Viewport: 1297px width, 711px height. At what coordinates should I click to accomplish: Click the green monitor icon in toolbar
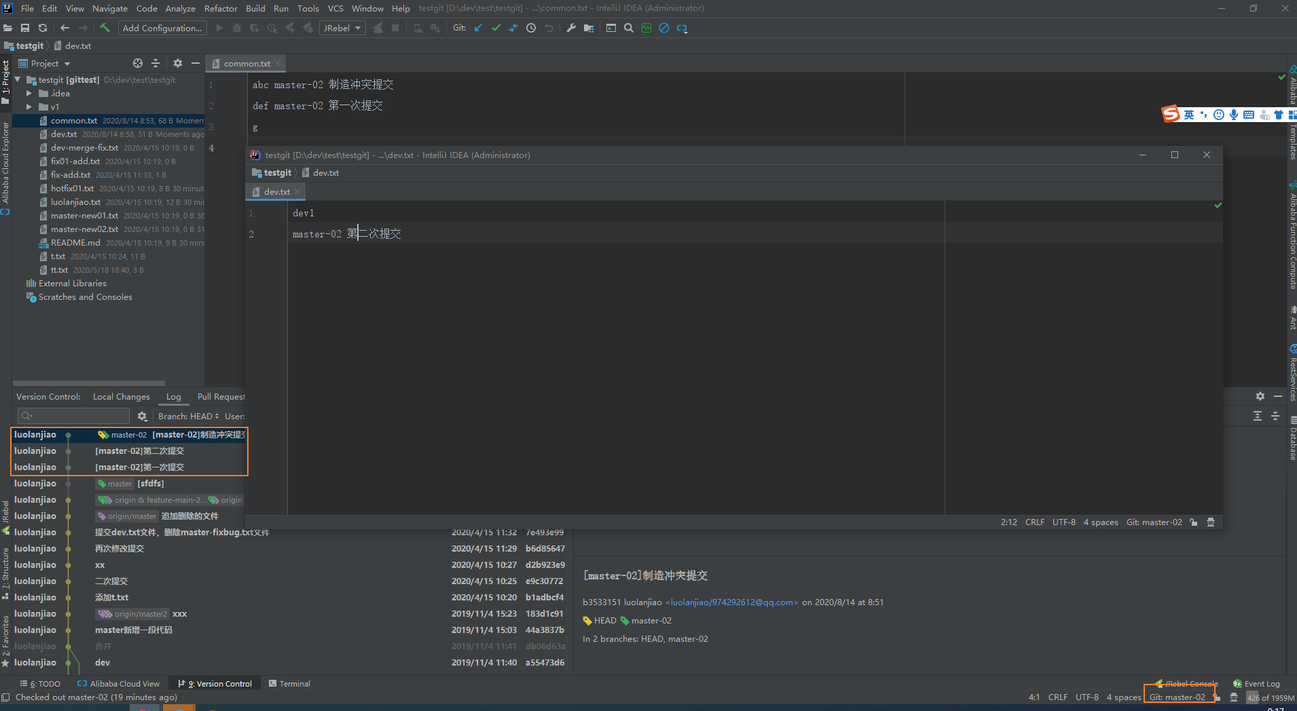click(646, 28)
